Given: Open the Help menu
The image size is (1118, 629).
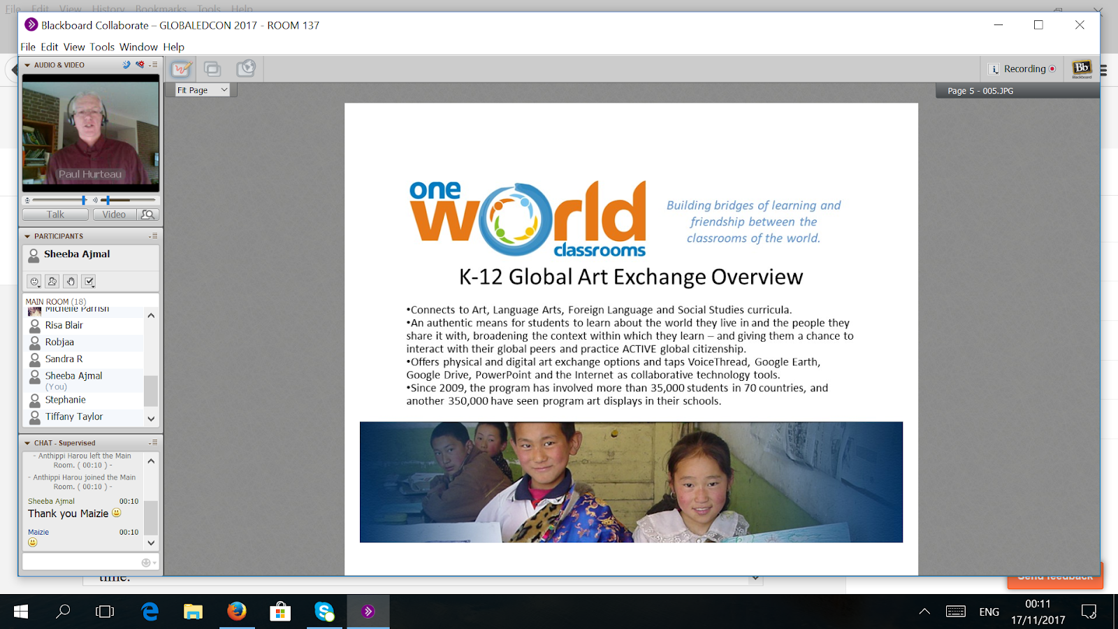Looking at the screenshot, I should (174, 47).
